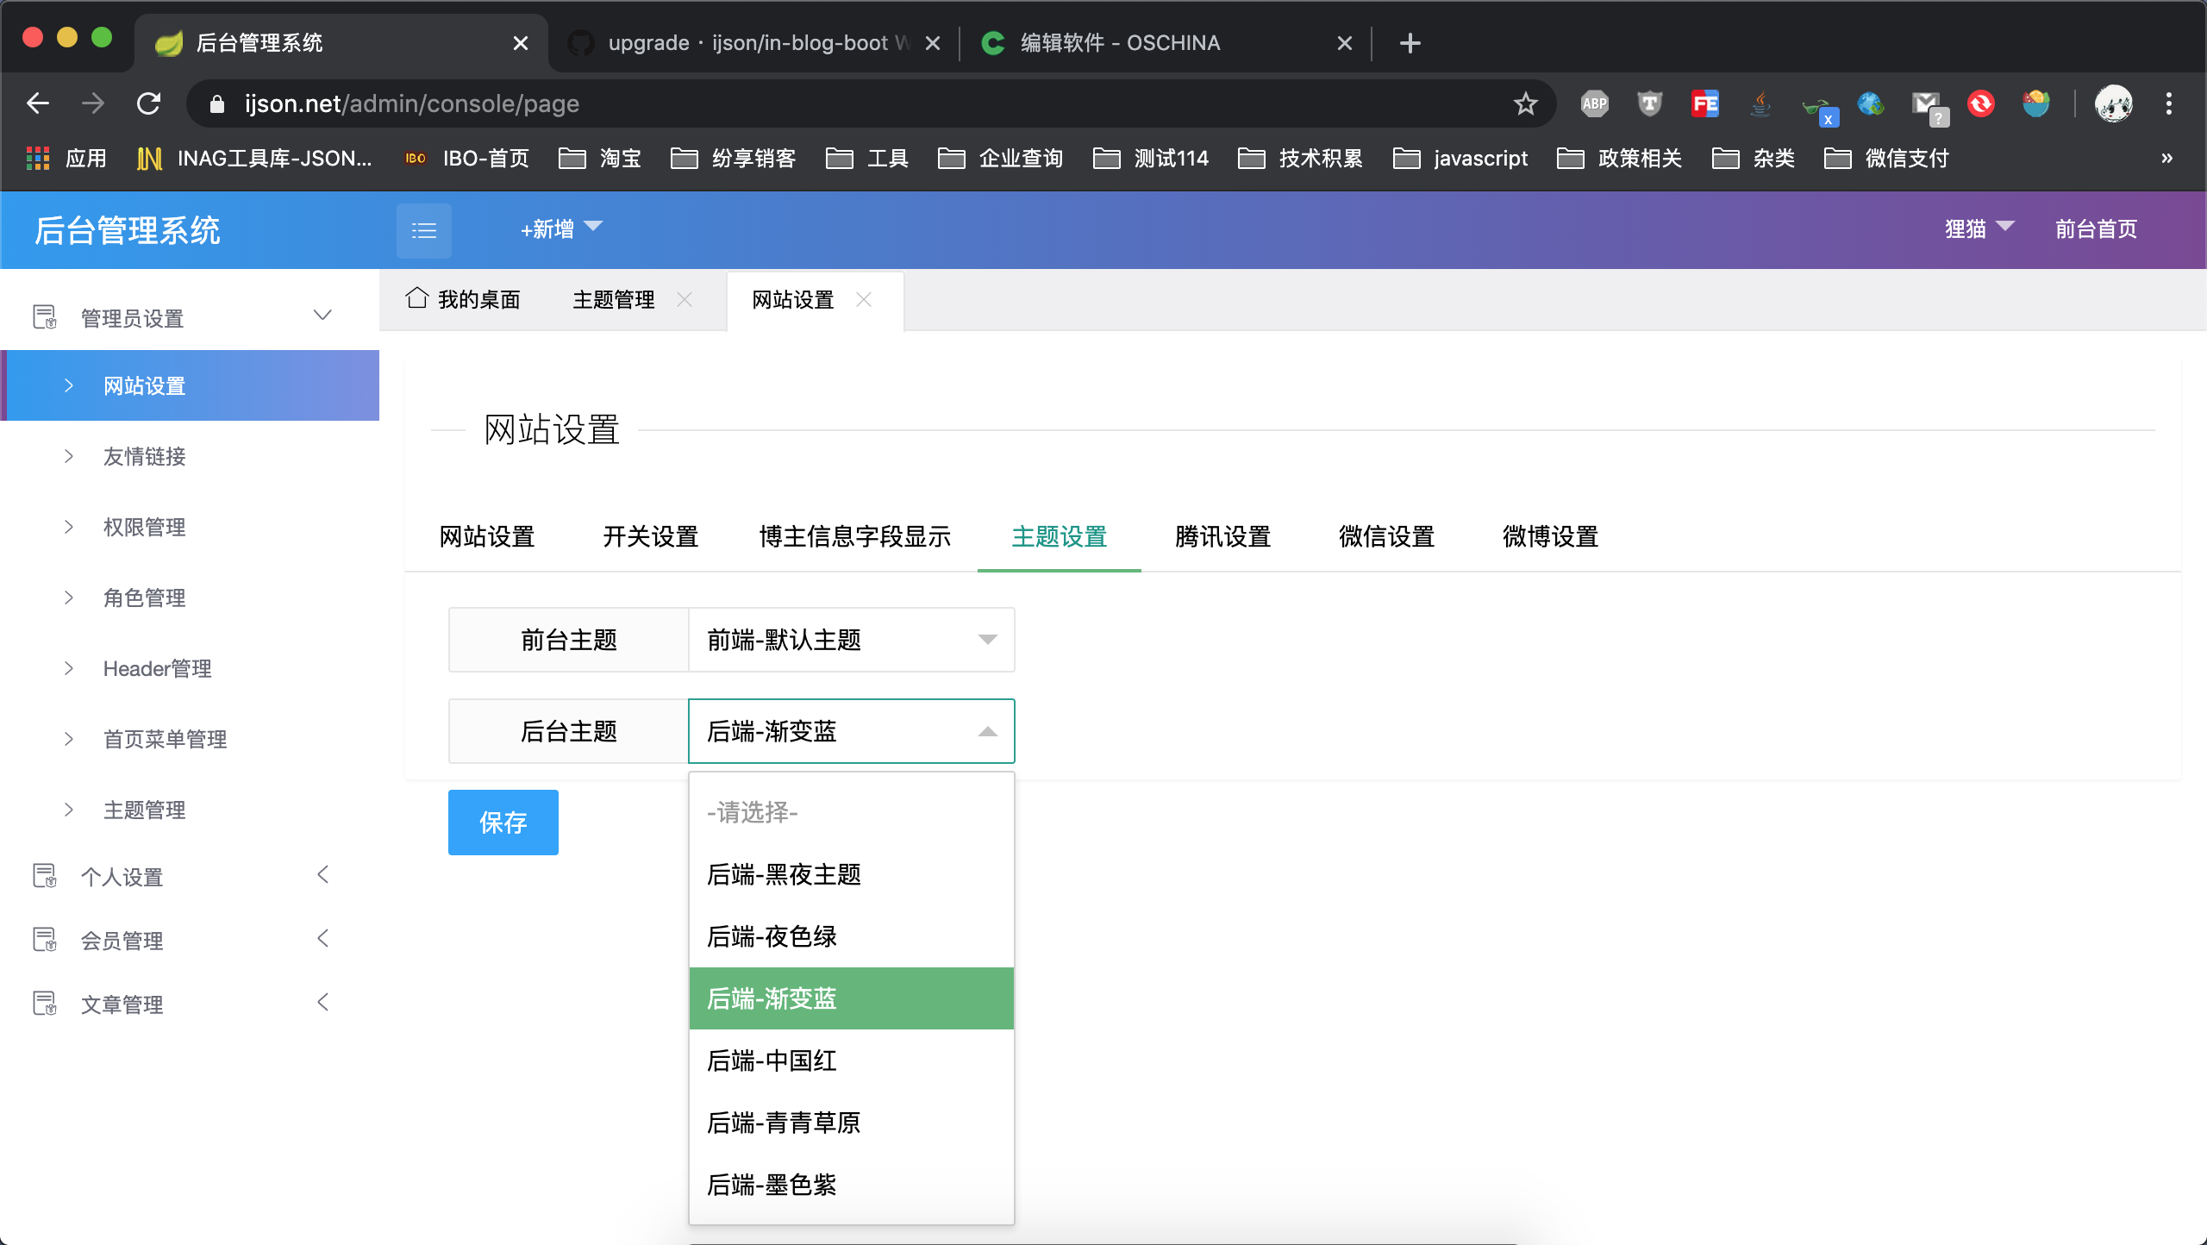Switch to the 微信设置 tab

click(1386, 536)
